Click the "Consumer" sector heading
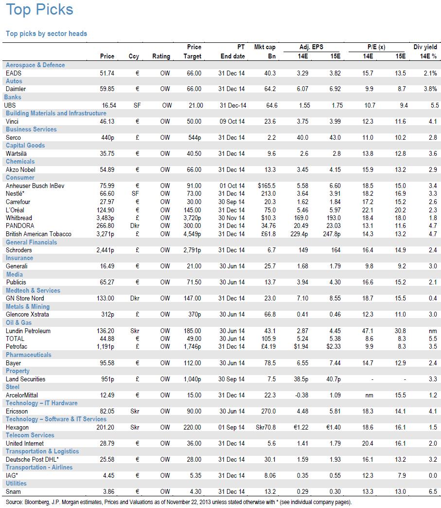This screenshot has height=508, width=441. click(x=20, y=178)
